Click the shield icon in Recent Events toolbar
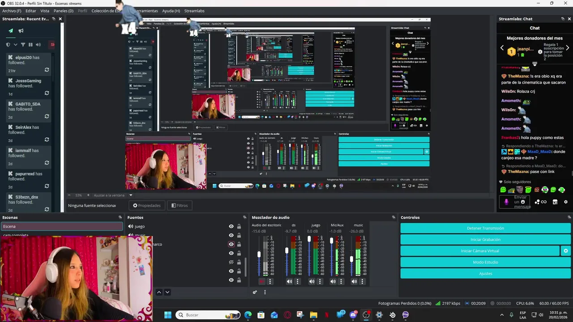The height and width of the screenshot is (322, 573). (x=8, y=45)
